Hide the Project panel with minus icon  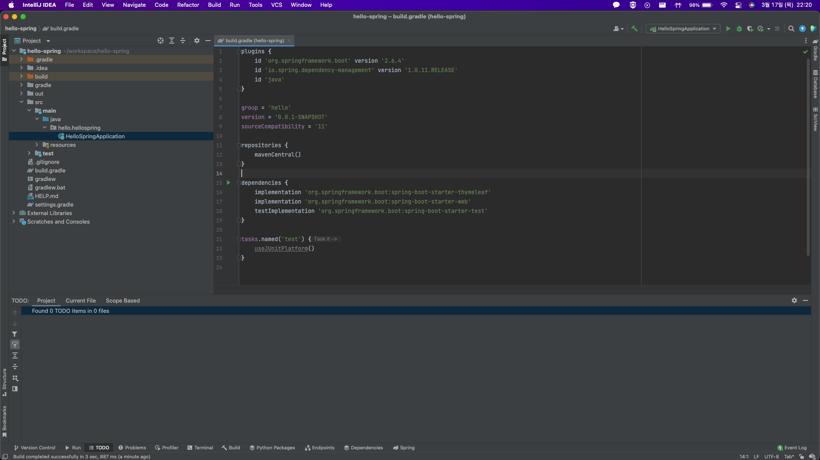coord(208,41)
